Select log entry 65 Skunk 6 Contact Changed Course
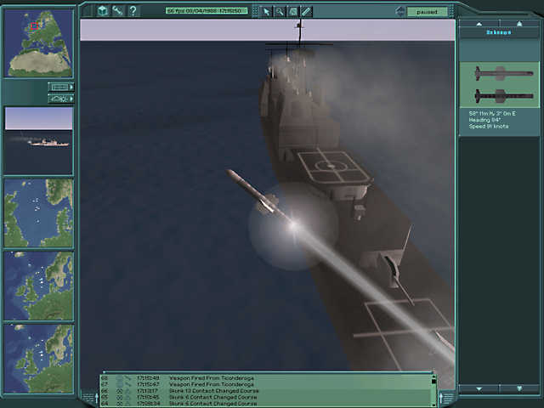Image resolution: width=544 pixels, height=408 pixels. pos(266,397)
